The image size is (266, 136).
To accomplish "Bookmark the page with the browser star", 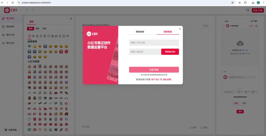I will tap(232, 3).
